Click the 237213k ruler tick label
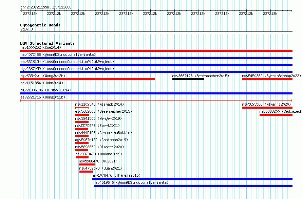Image resolution: width=302 pixels, height=199 pixels. coord(270,14)
